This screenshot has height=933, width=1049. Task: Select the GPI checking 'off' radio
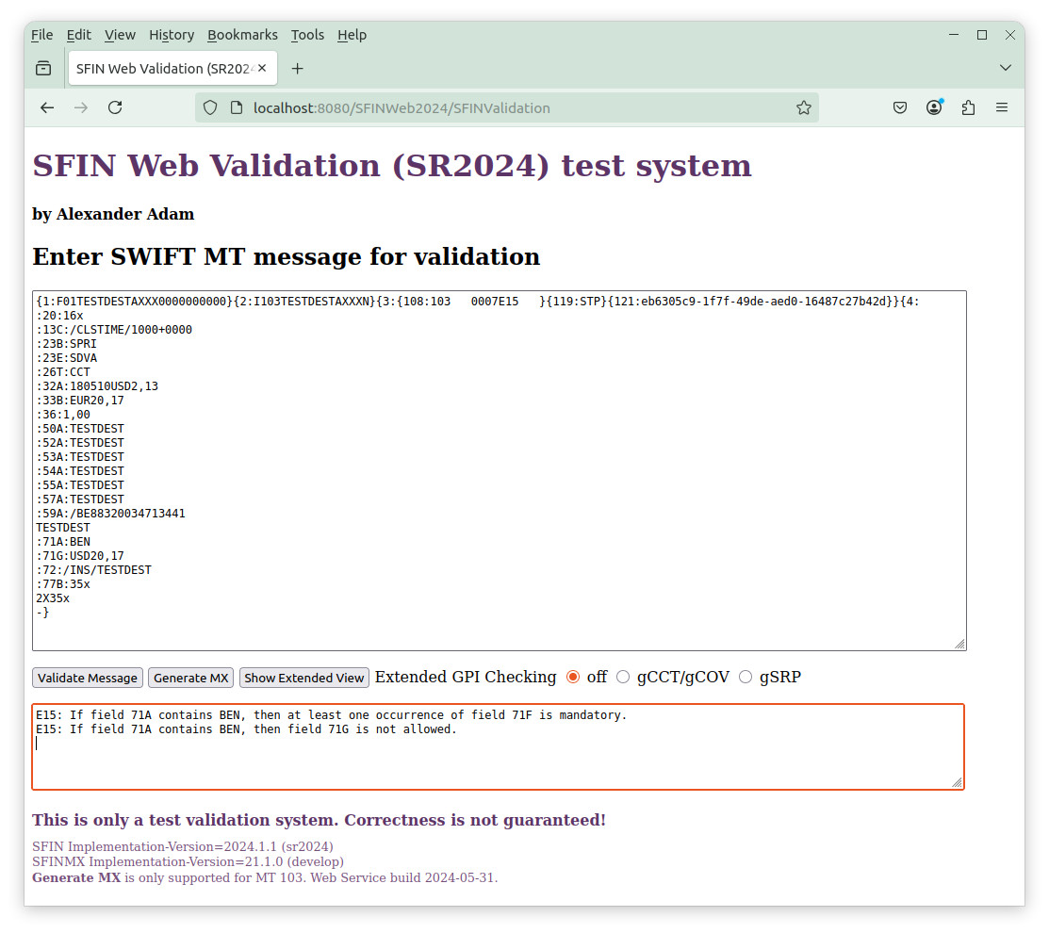coord(573,677)
